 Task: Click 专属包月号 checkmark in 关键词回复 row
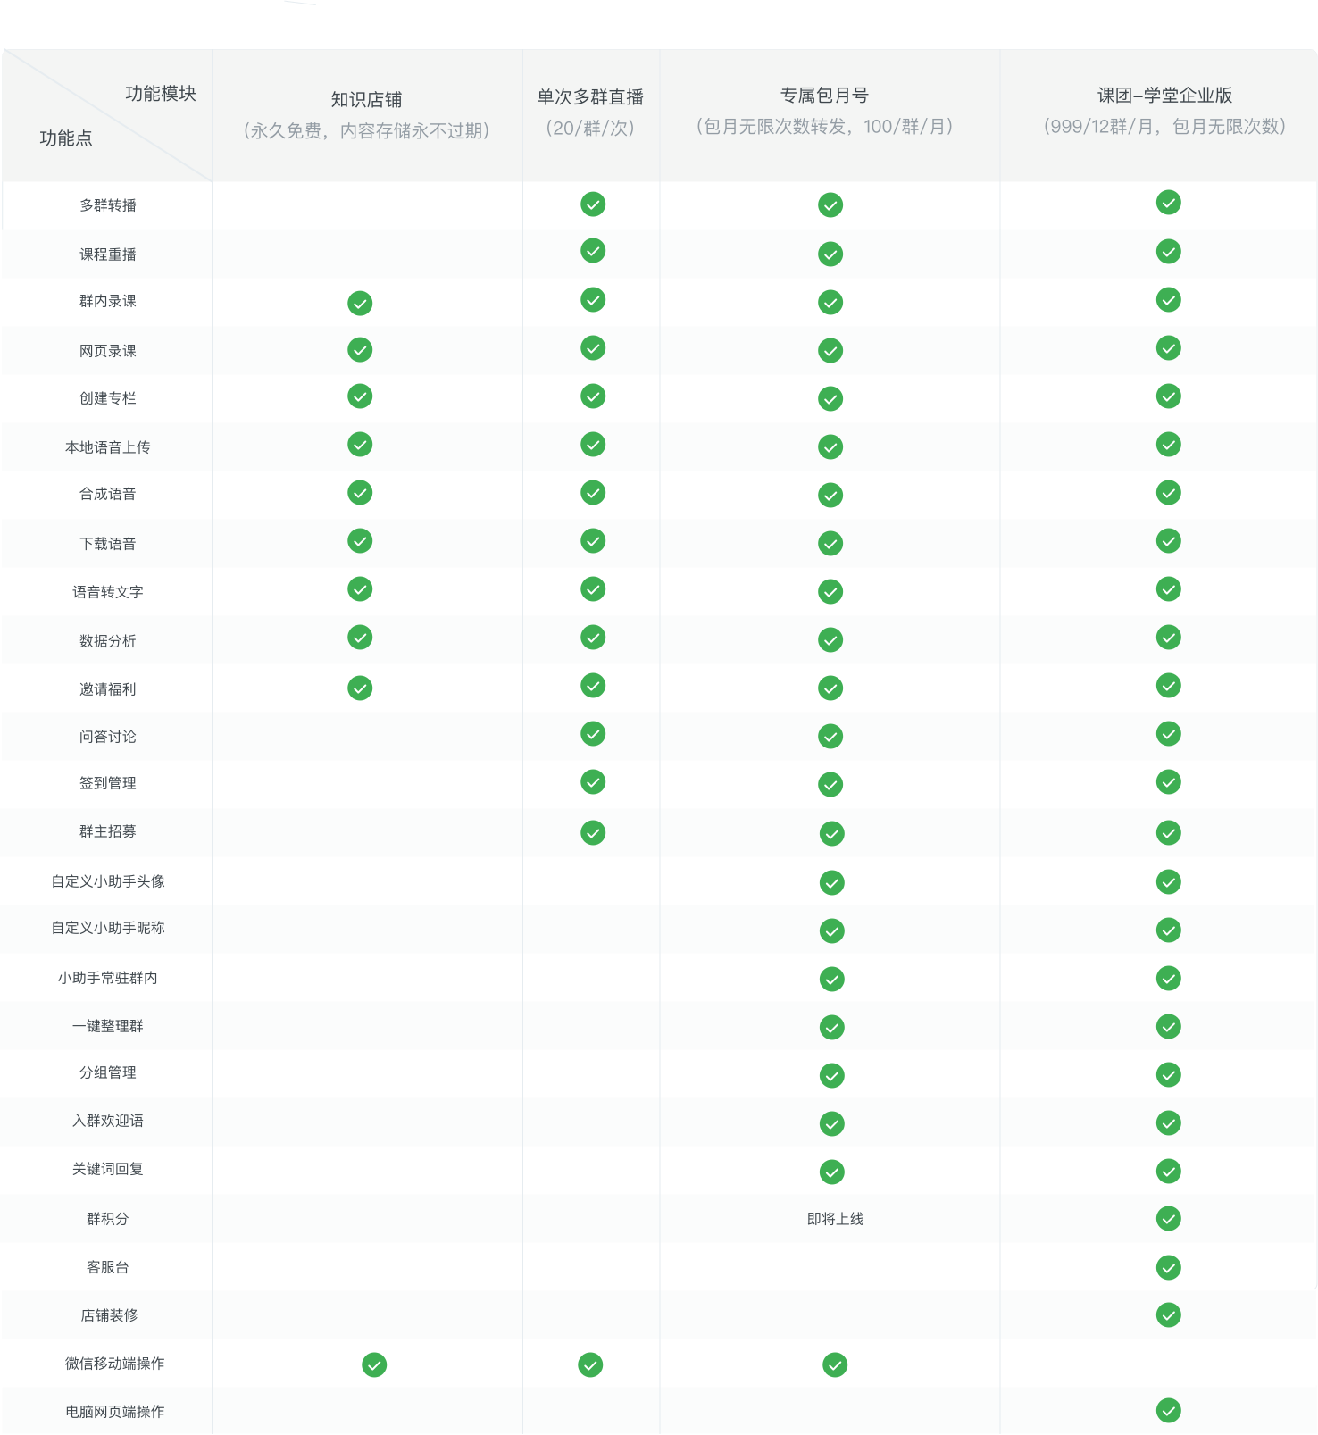831,1172
